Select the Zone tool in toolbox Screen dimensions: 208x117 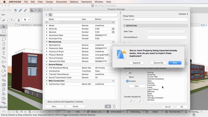click(4, 98)
